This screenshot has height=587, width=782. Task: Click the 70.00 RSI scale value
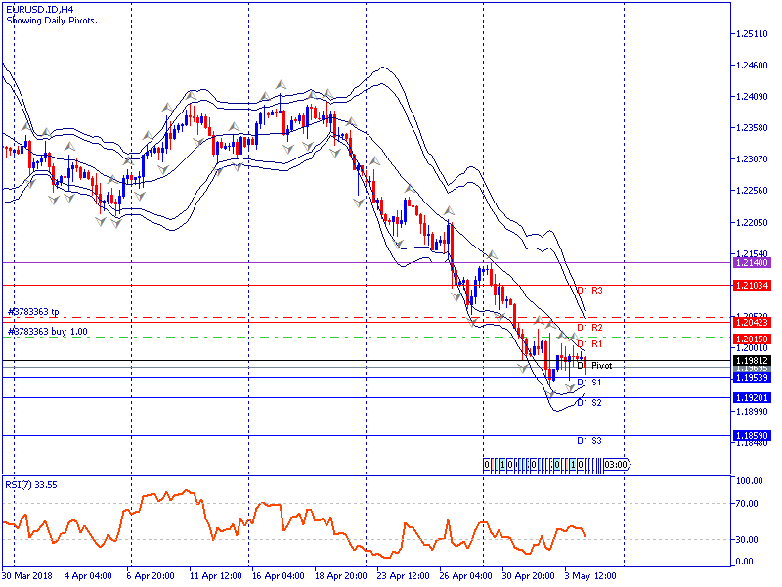coord(747,503)
